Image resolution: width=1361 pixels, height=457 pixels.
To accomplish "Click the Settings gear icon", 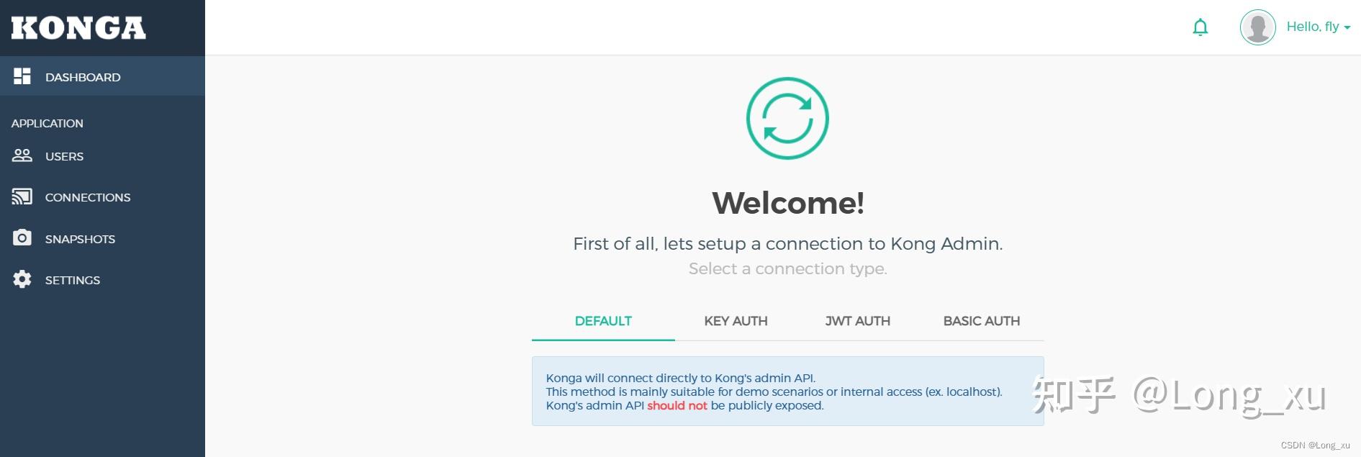I will (x=22, y=279).
